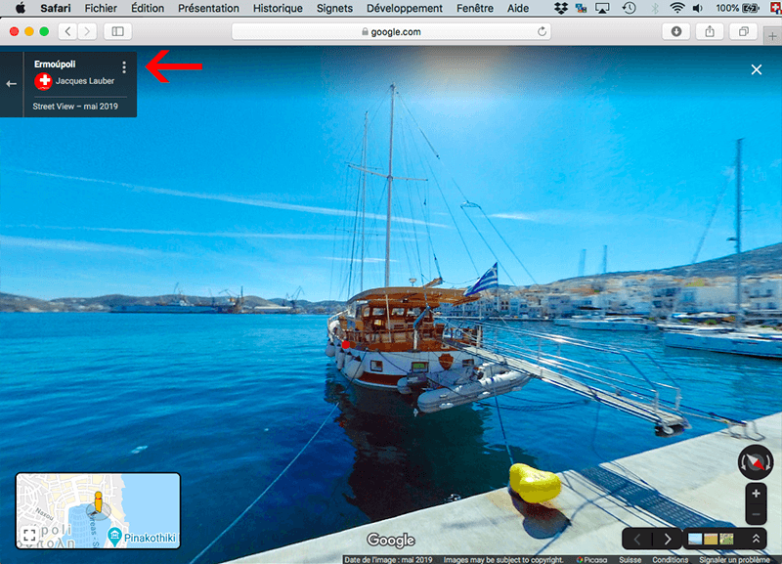
Task: Open the Apple menu
Action: pos(21,8)
